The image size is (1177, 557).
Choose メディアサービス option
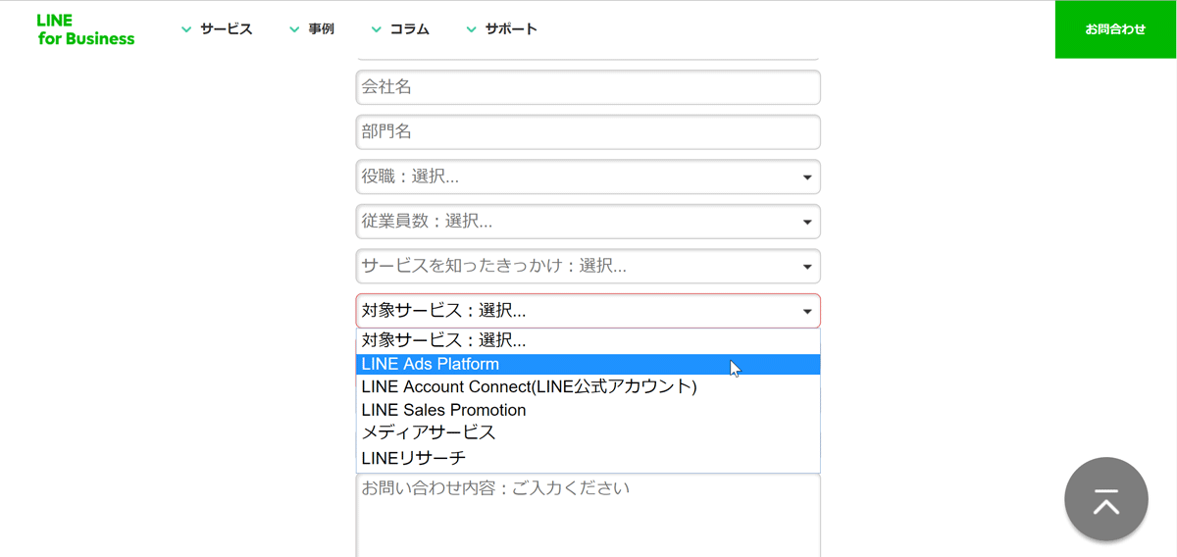point(588,432)
